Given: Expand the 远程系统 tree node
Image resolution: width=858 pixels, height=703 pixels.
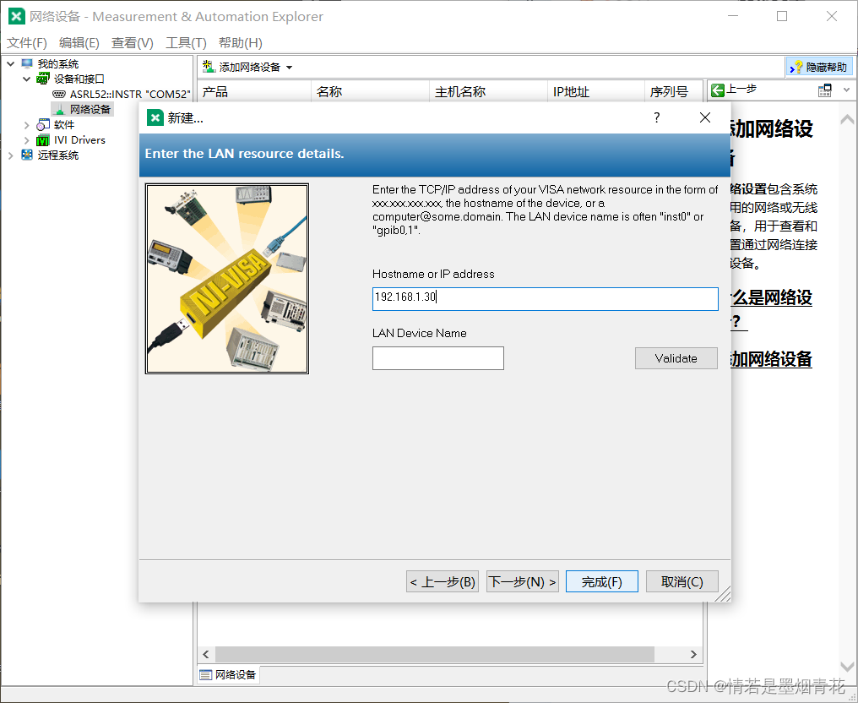Looking at the screenshot, I should pyautogui.click(x=10, y=155).
